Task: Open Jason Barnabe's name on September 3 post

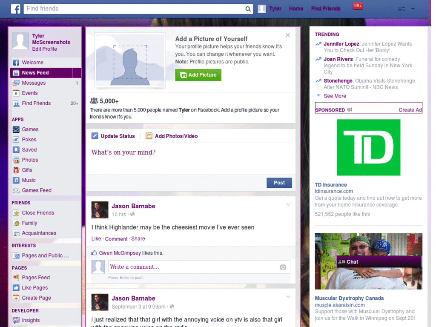Action: (133, 298)
